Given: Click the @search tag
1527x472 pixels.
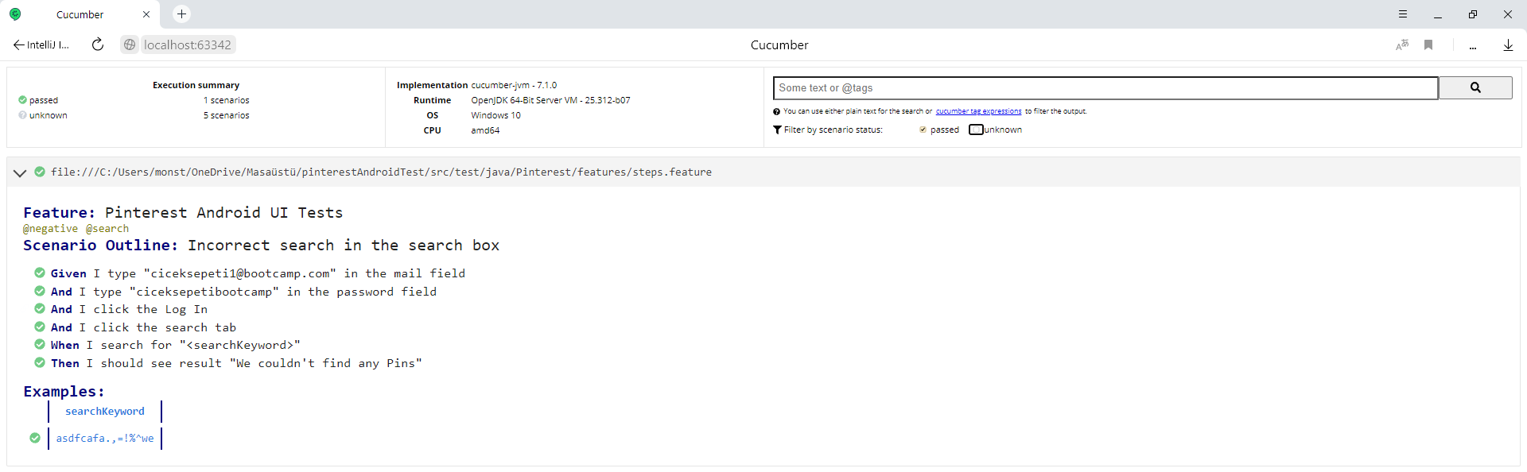Looking at the screenshot, I should pyautogui.click(x=107, y=229).
